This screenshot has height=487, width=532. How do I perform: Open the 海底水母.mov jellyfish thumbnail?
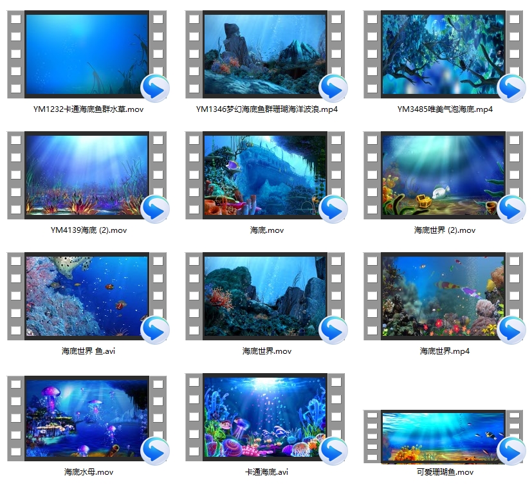point(87,418)
